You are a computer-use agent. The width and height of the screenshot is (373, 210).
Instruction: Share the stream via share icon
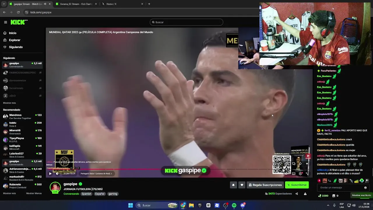click(297, 194)
